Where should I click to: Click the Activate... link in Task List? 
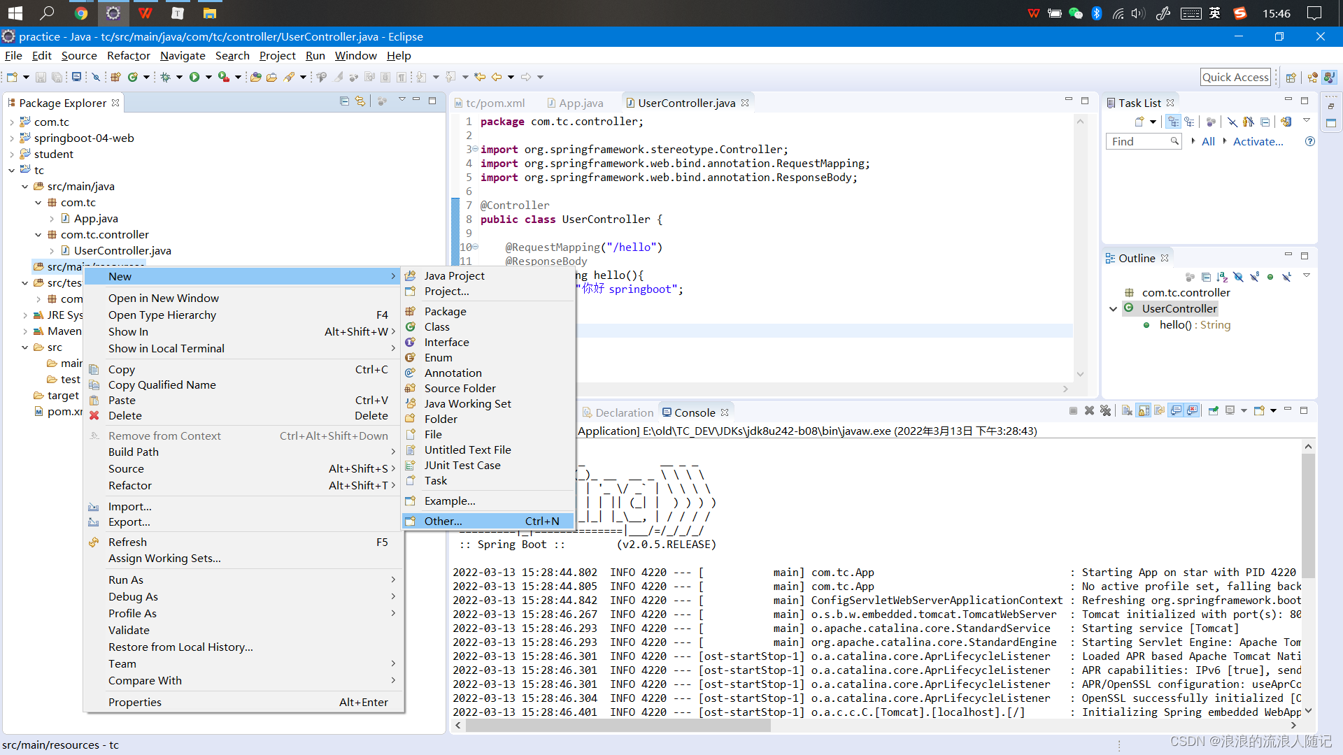pos(1258,141)
